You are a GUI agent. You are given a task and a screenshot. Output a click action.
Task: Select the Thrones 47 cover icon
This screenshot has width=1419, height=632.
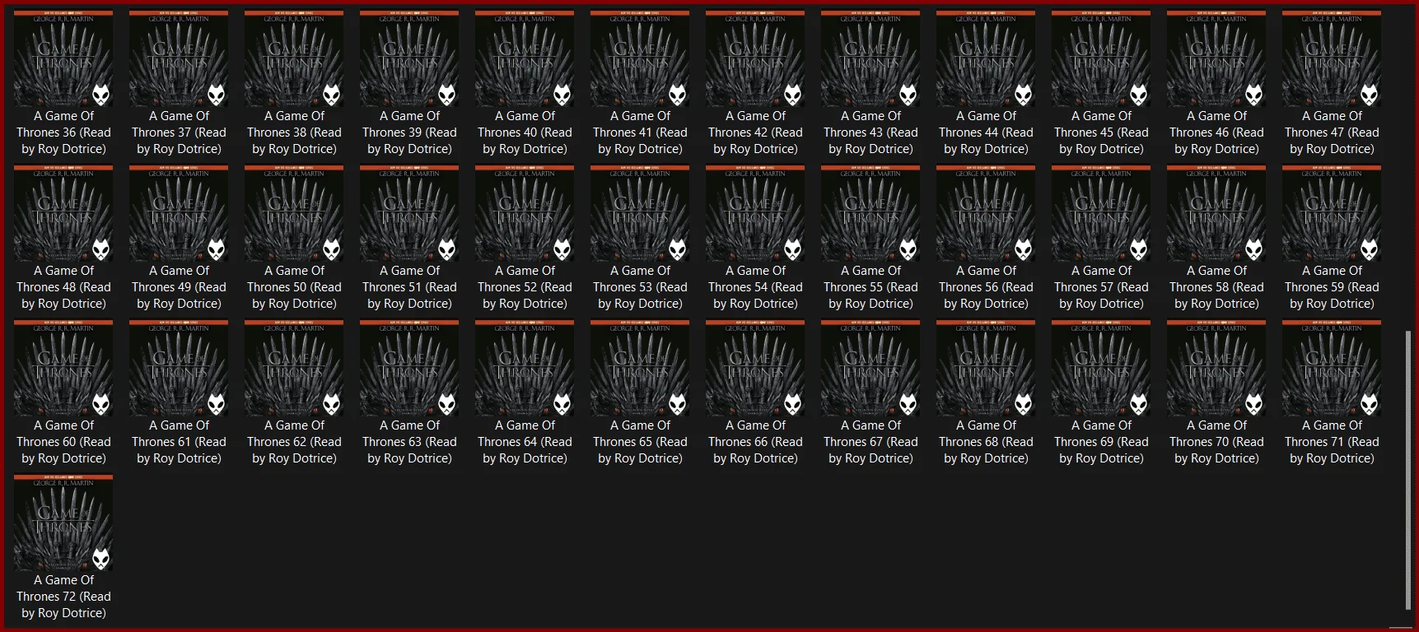tap(1332, 59)
